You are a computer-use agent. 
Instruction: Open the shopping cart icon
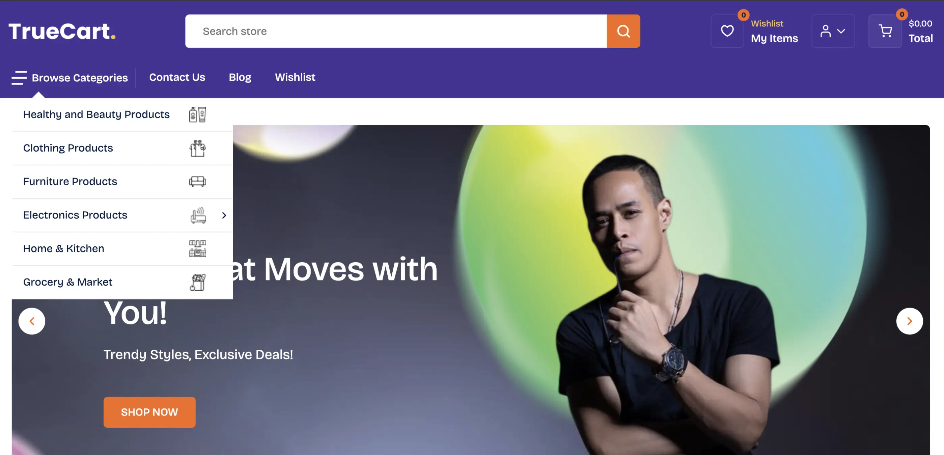tap(885, 31)
